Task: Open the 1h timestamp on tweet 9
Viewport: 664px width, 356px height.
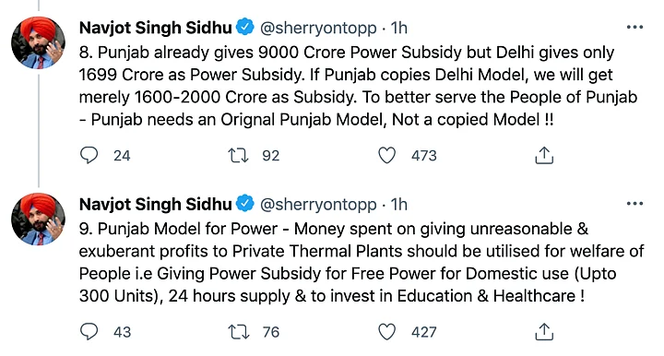Action: click(399, 205)
